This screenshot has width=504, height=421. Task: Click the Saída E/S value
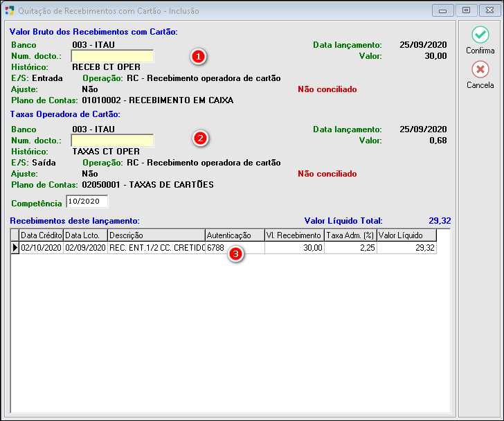pos(44,163)
